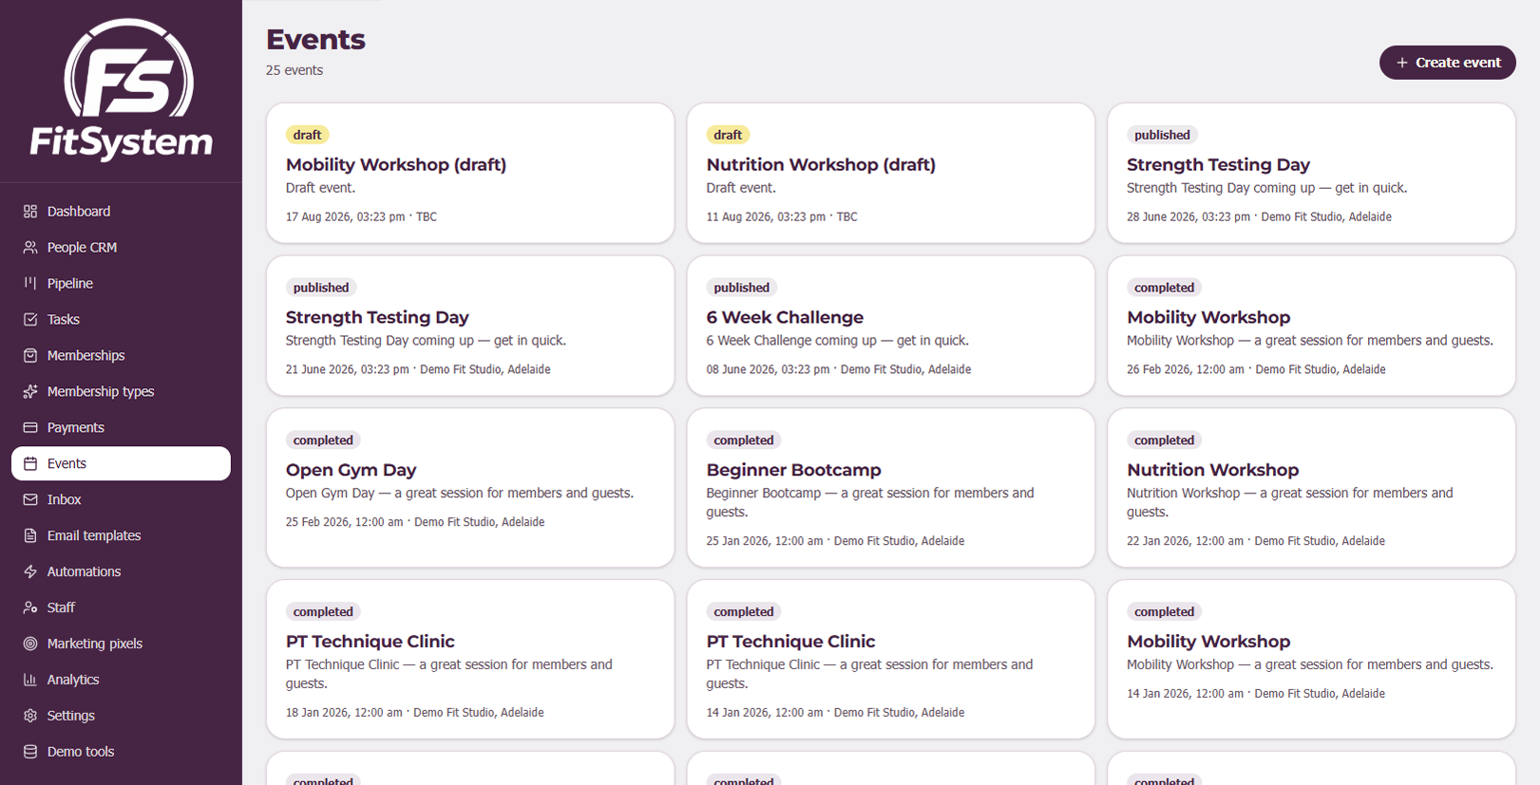Click the "25 Feb 2026, 12:00 am" date line

415,522
